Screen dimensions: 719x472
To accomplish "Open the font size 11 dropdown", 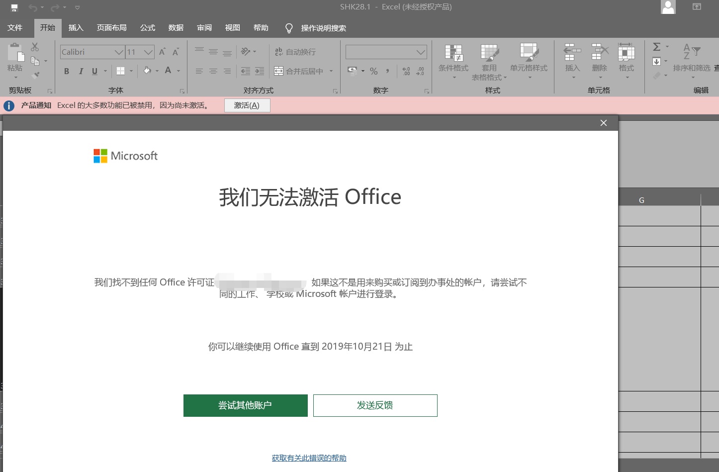I will [x=148, y=52].
